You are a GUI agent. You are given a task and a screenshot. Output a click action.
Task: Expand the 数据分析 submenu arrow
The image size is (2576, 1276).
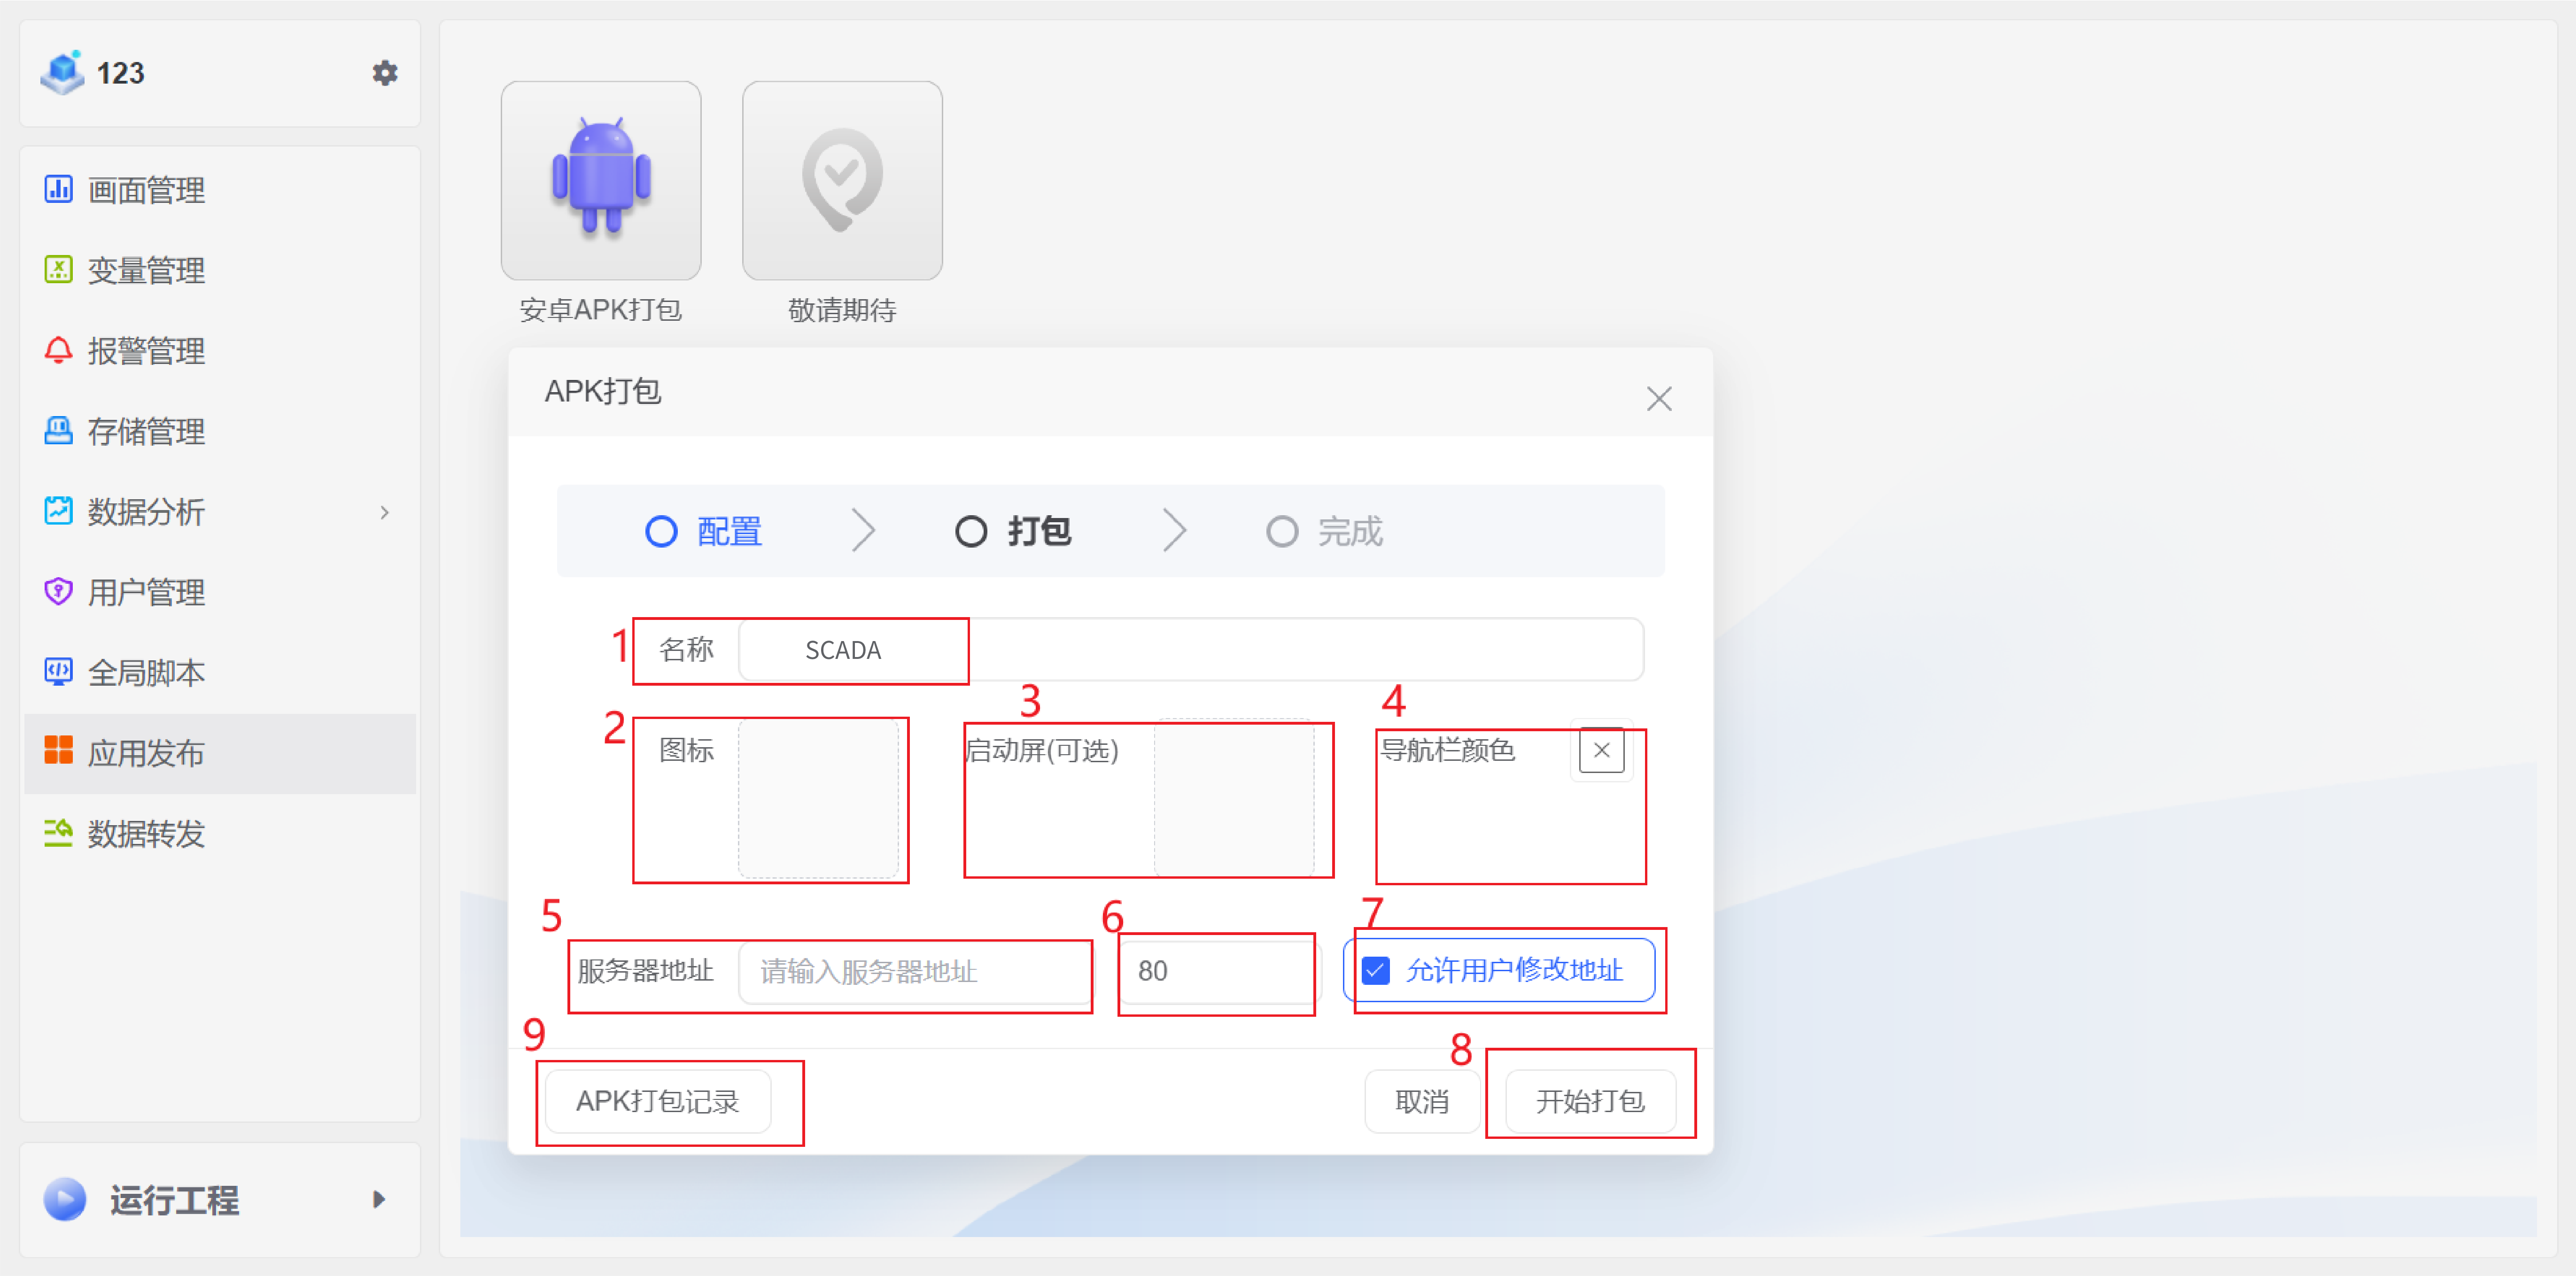(385, 512)
